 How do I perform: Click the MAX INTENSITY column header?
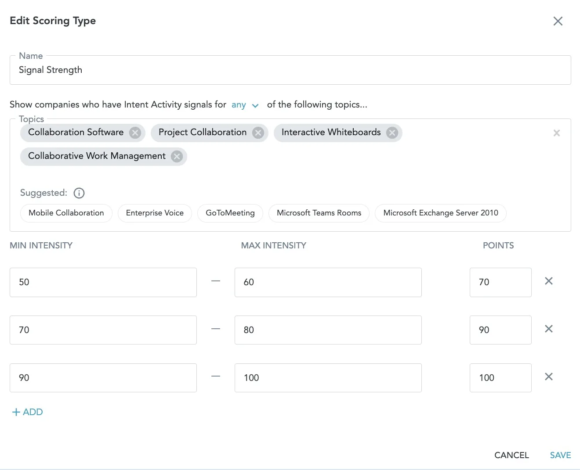[x=274, y=245]
